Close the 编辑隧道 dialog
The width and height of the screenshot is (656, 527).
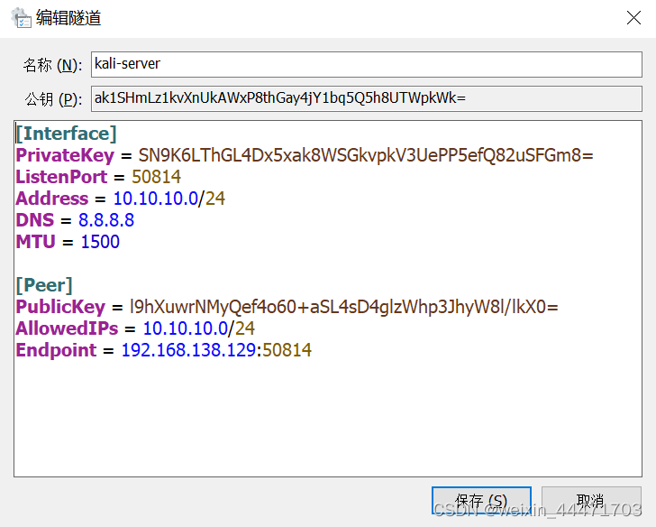[x=633, y=18]
